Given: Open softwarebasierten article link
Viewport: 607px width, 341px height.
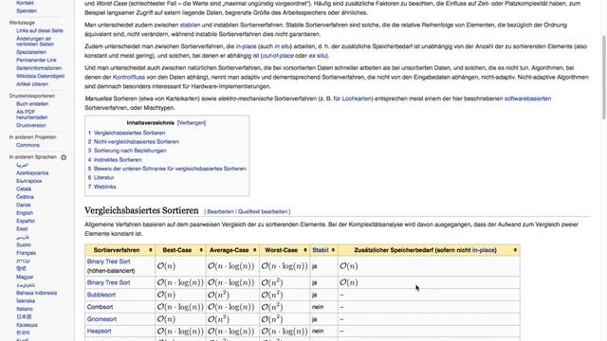Looking at the screenshot, I should (527, 99).
